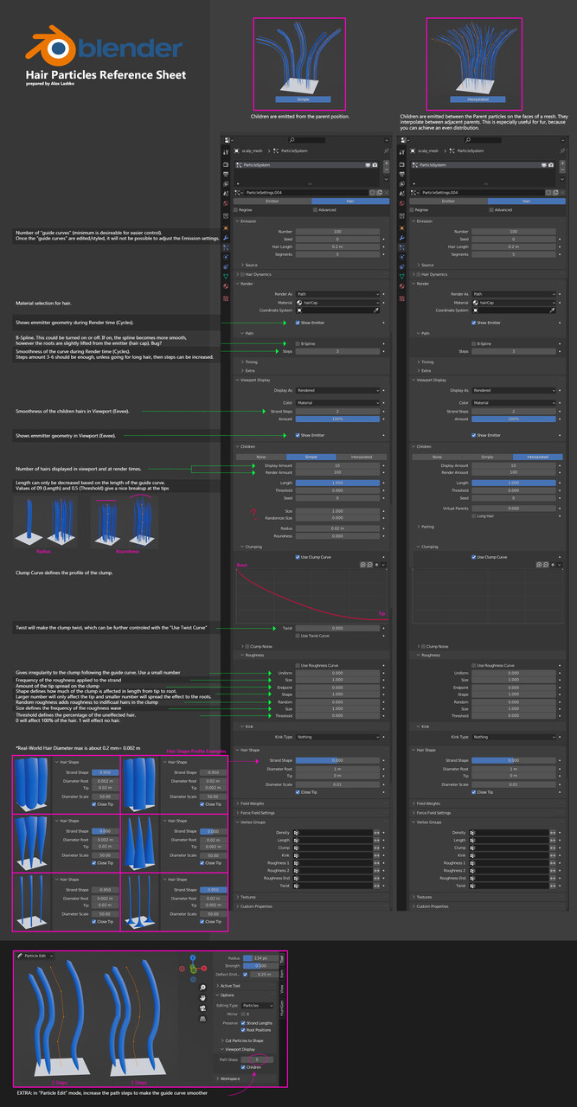Open Material red sphere tab, left sidebar

coord(226,285)
